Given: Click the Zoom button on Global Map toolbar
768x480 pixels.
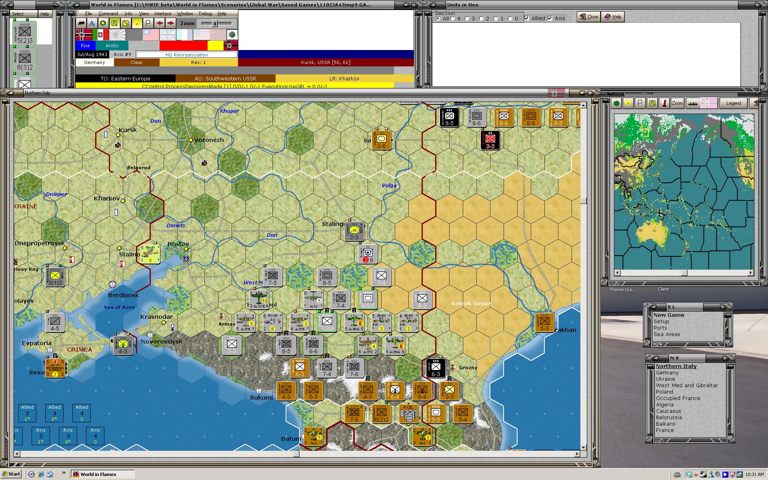Looking at the screenshot, I should click(677, 103).
